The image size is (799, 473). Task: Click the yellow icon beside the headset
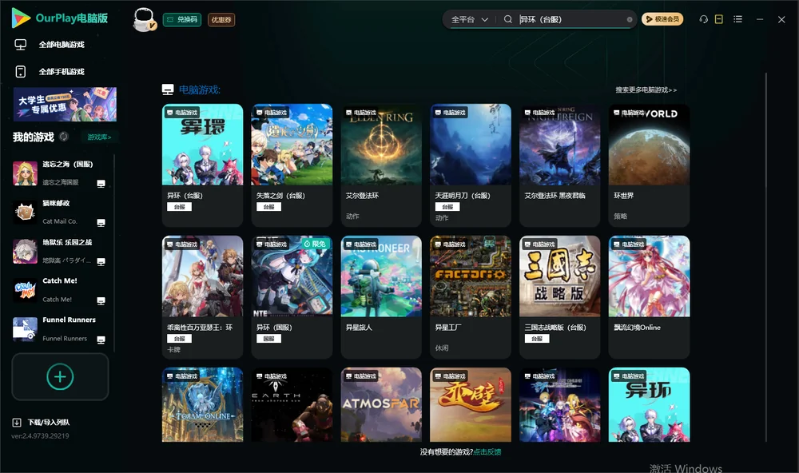(719, 19)
